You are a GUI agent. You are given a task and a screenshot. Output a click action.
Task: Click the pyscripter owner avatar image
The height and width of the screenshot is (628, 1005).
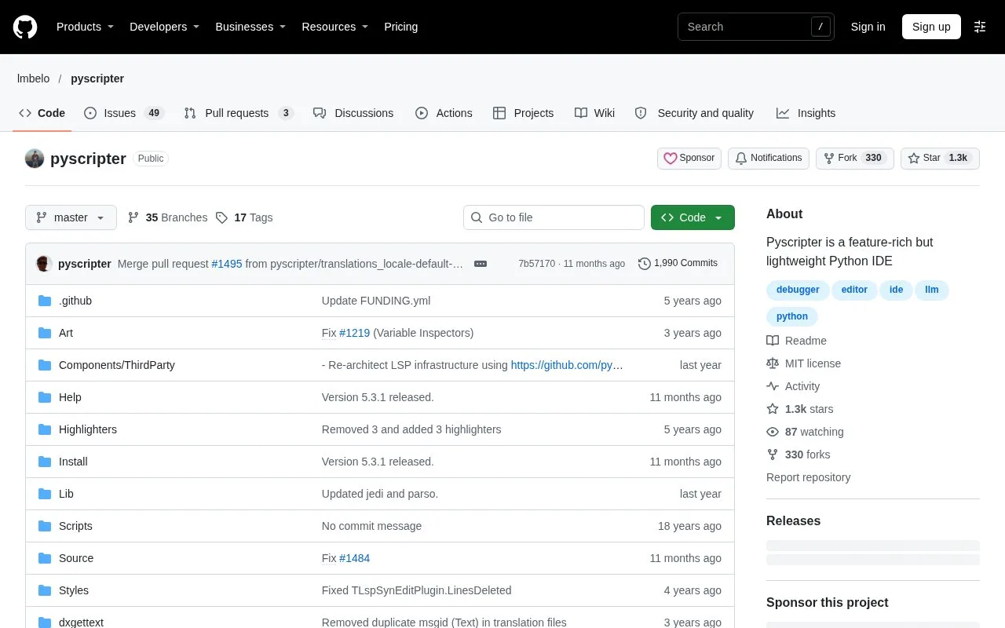35,159
